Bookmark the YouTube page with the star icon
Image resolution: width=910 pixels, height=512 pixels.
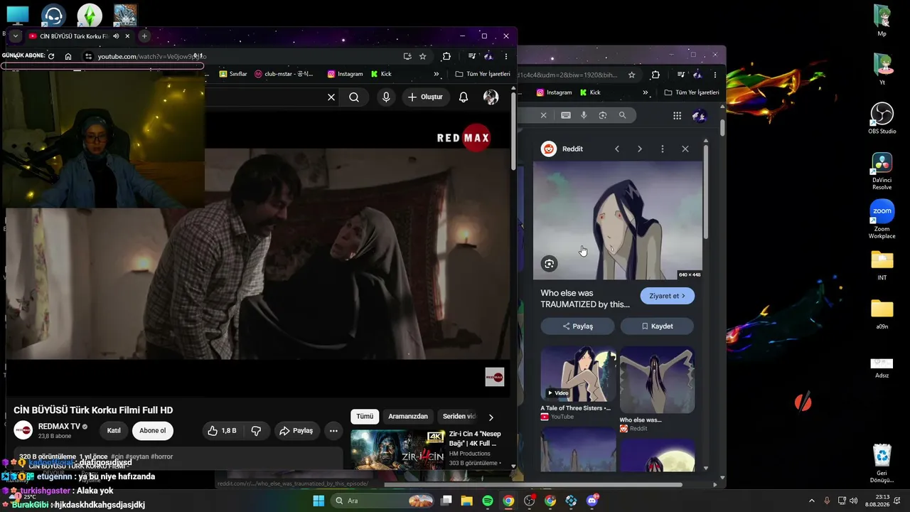coord(423,56)
